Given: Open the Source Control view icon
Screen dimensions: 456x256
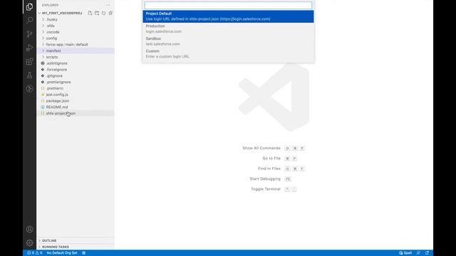Looking at the screenshot, I should [x=29, y=34].
